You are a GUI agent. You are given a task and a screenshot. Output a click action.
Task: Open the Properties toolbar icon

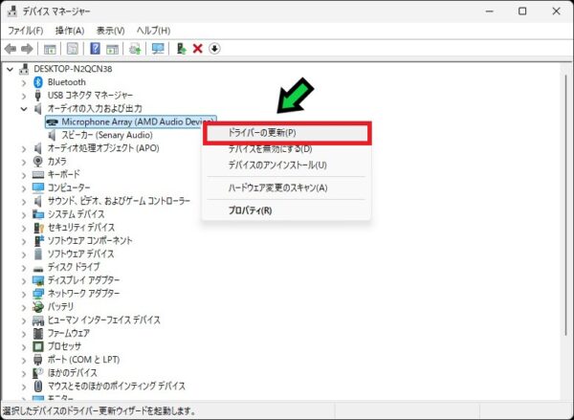click(72, 49)
